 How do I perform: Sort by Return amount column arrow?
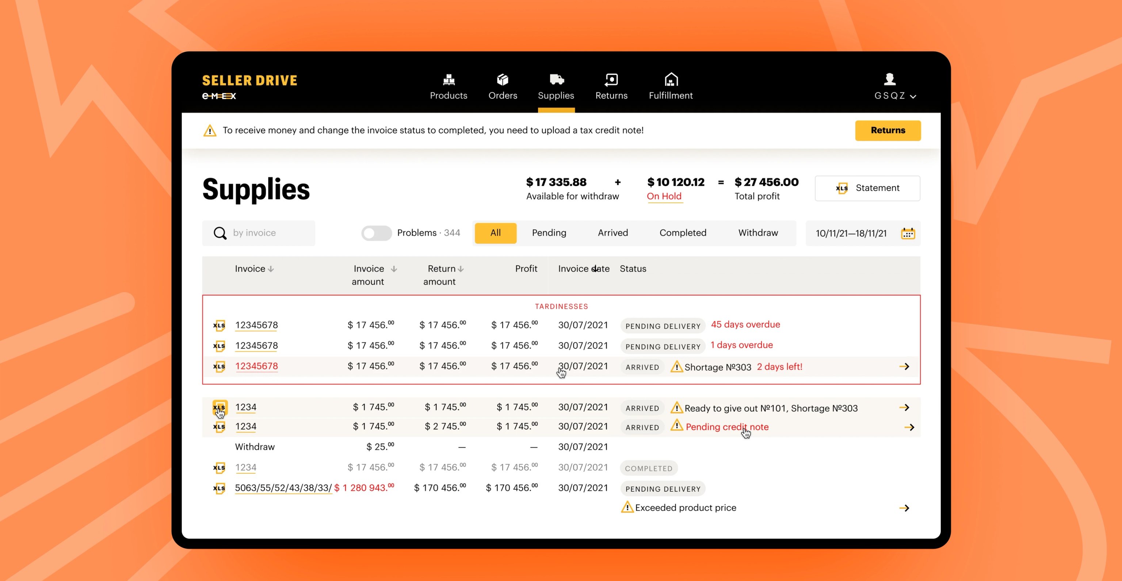pos(461,269)
